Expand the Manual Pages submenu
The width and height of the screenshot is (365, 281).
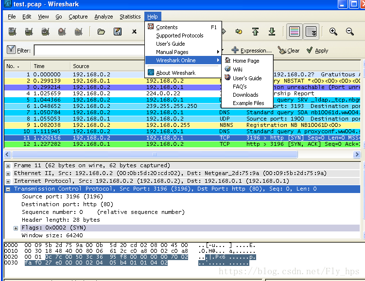pos(183,52)
